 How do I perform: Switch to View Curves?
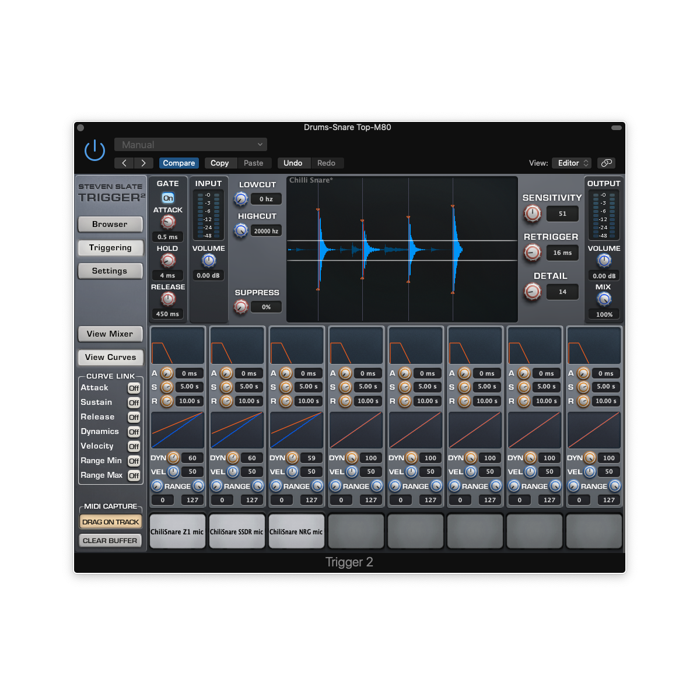coord(110,357)
